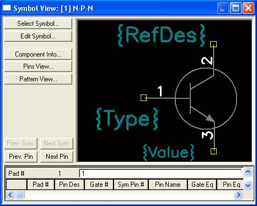Image resolution: width=257 pixels, height=206 pixels.
Task: Click the Symbol View window title icon
Action: 7,8
